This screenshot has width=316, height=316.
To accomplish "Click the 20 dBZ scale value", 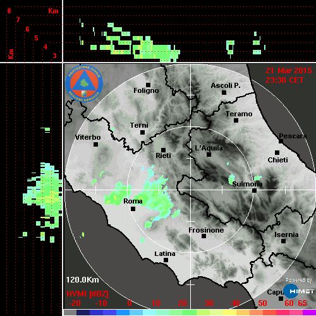I will point(182,303).
